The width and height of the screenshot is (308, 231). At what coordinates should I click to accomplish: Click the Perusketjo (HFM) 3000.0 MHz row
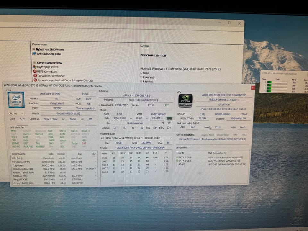[54, 162]
